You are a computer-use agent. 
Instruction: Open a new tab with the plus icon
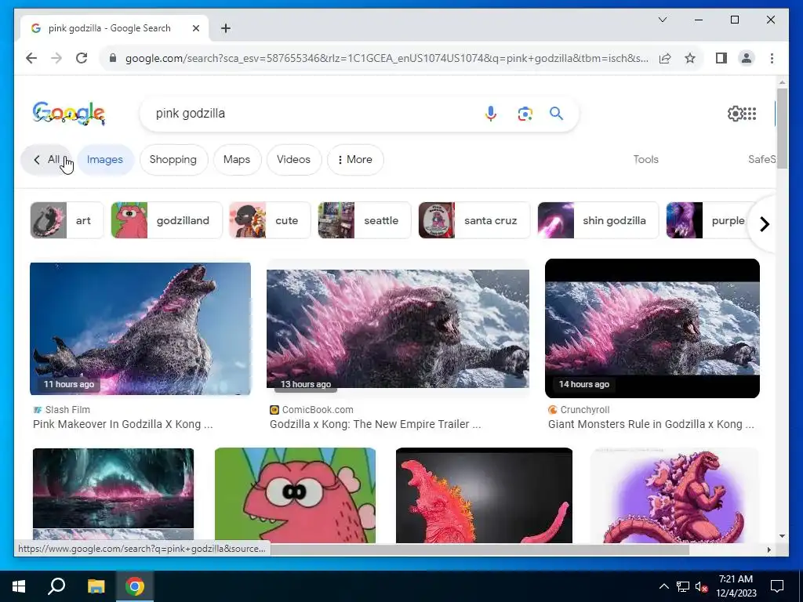(226, 28)
